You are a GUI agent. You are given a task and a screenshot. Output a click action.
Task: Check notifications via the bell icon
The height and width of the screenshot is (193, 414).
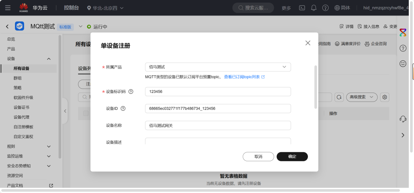[x=314, y=8]
